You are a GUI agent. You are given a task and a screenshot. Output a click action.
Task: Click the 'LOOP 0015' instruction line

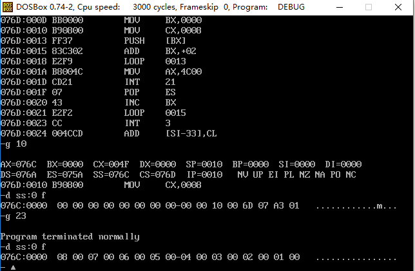pyautogui.click(x=93, y=113)
